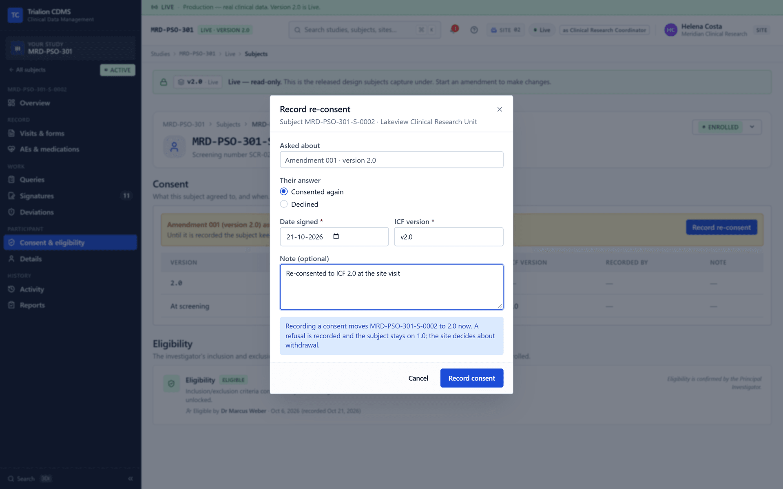The image size is (783, 489).
Task: Click the help question mark icon
Action: (x=474, y=30)
